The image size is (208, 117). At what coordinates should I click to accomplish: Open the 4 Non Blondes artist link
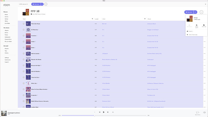(x=106, y=83)
